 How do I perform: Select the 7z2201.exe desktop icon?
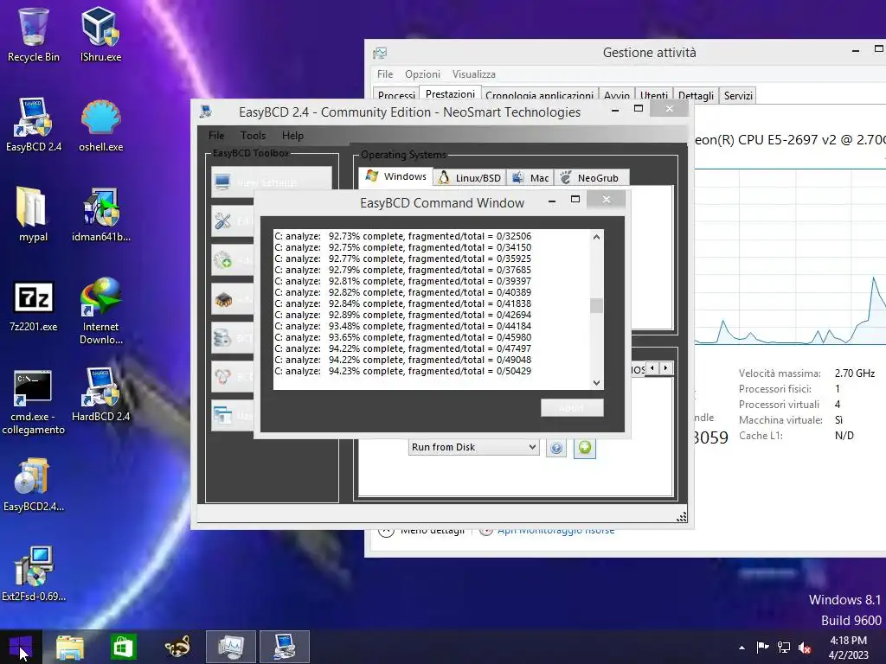click(34, 305)
